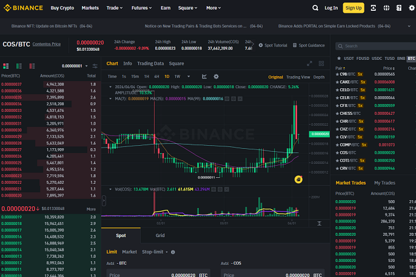
Task: Switch chart to Depth mode
Action: (319, 77)
